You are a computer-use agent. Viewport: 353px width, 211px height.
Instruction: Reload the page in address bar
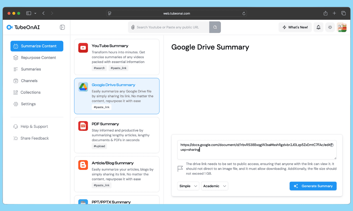pyautogui.click(x=244, y=13)
